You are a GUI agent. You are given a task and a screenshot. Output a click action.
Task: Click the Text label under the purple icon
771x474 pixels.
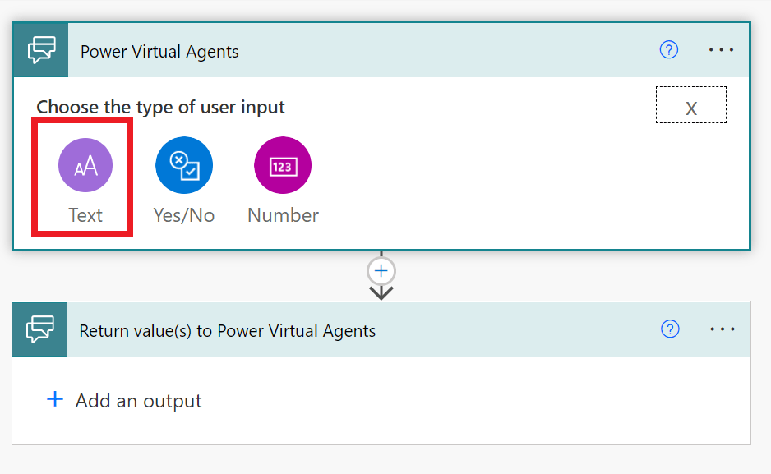coord(85,215)
